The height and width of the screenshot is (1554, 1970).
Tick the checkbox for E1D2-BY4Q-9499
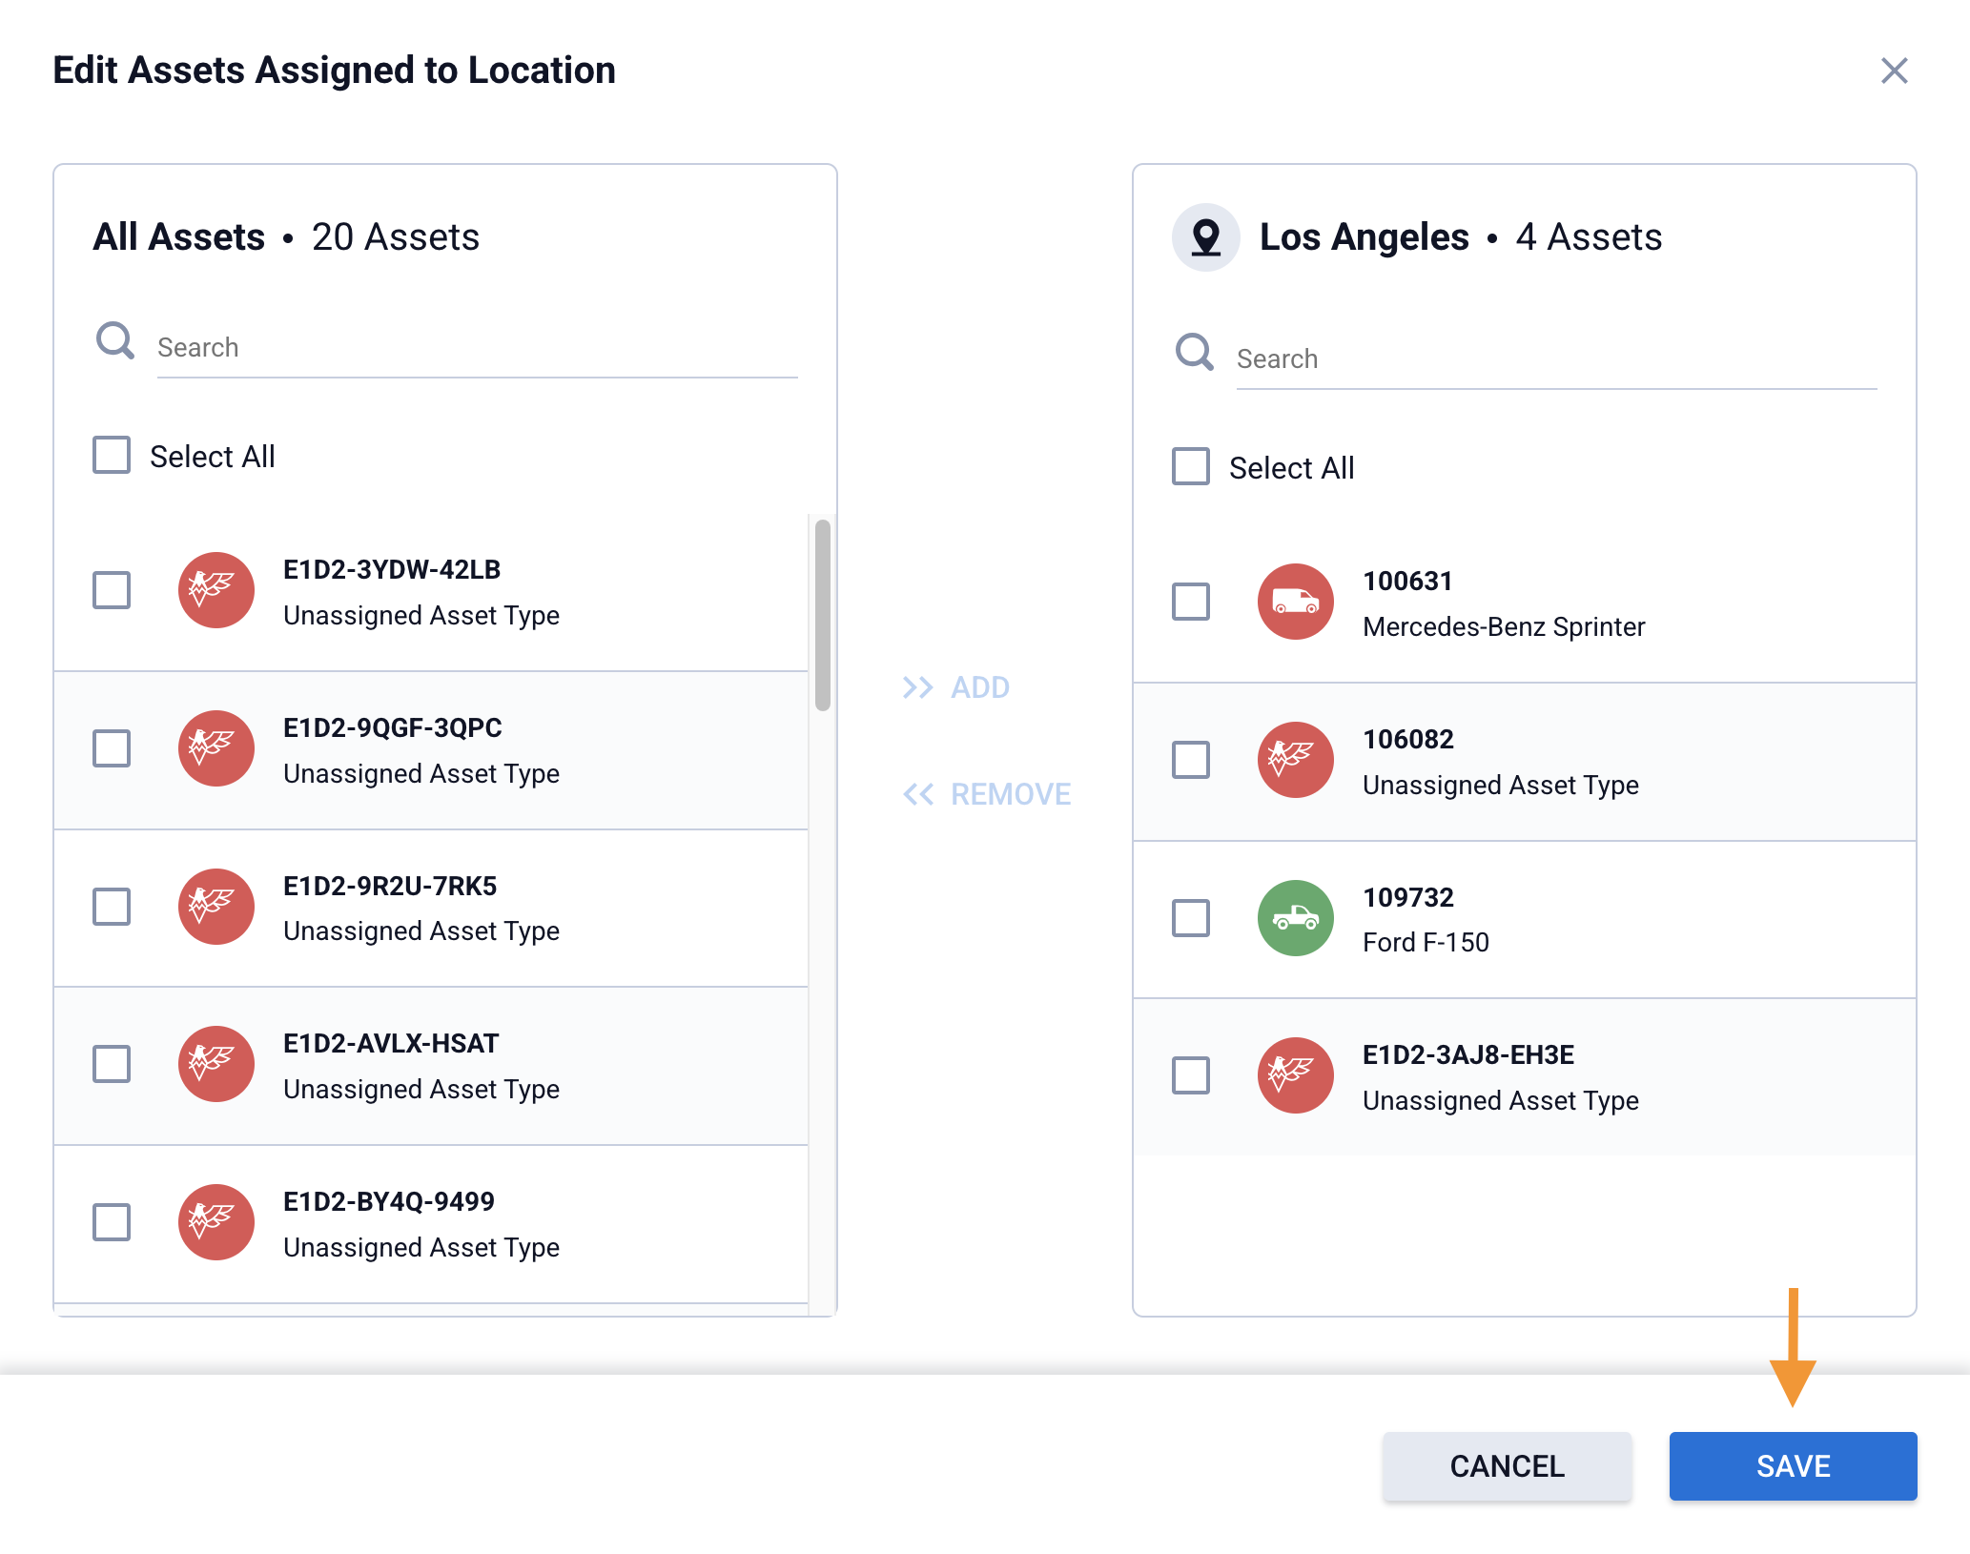112,1222
